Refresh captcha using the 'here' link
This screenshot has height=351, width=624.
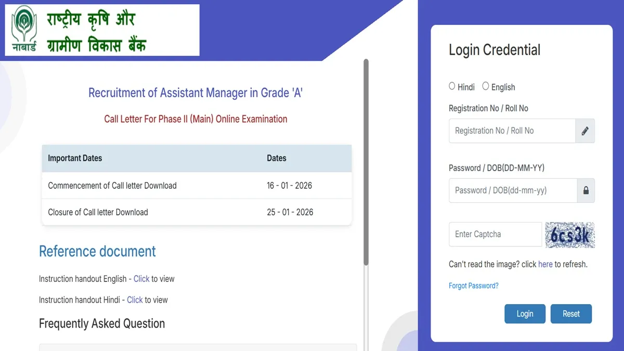click(x=545, y=264)
